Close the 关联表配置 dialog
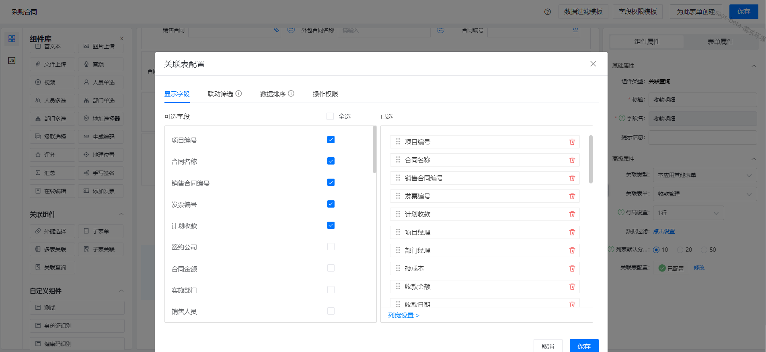 pos(593,64)
